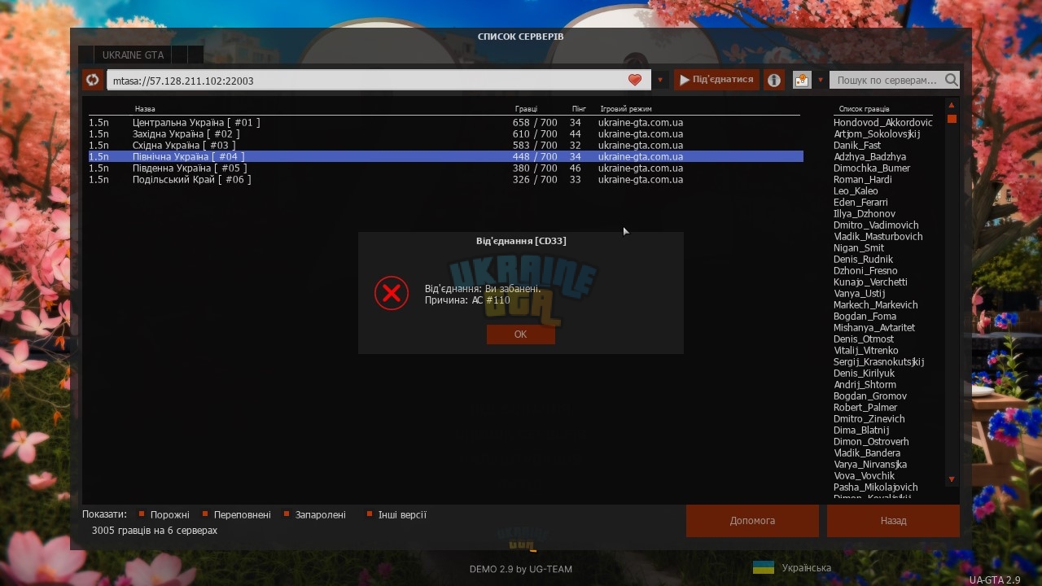Click player Hondovod_Akkordovic in the list
Viewport: 1042px width, 586px height.
click(883, 123)
